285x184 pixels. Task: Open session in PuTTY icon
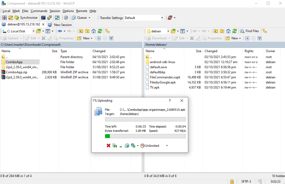[x=49, y=18]
